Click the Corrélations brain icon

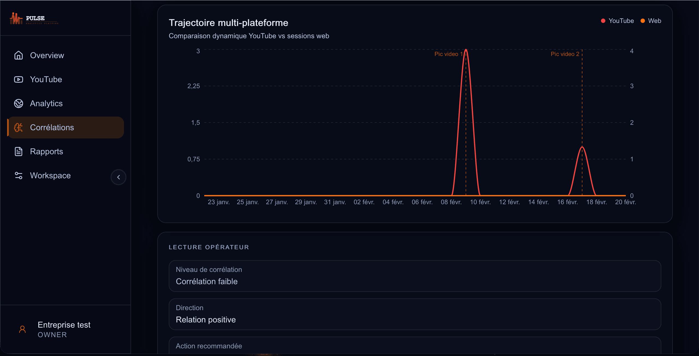coord(18,127)
